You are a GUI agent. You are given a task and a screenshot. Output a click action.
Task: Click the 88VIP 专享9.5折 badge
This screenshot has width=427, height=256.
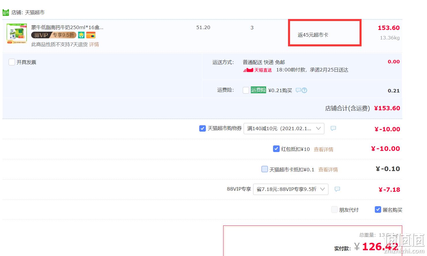point(54,35)
